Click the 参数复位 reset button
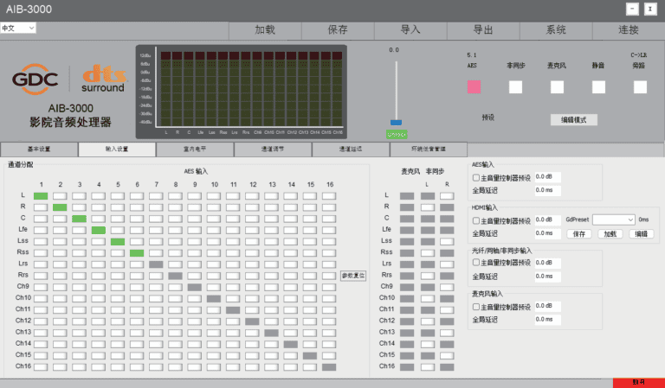 click(x=353, y=276)
